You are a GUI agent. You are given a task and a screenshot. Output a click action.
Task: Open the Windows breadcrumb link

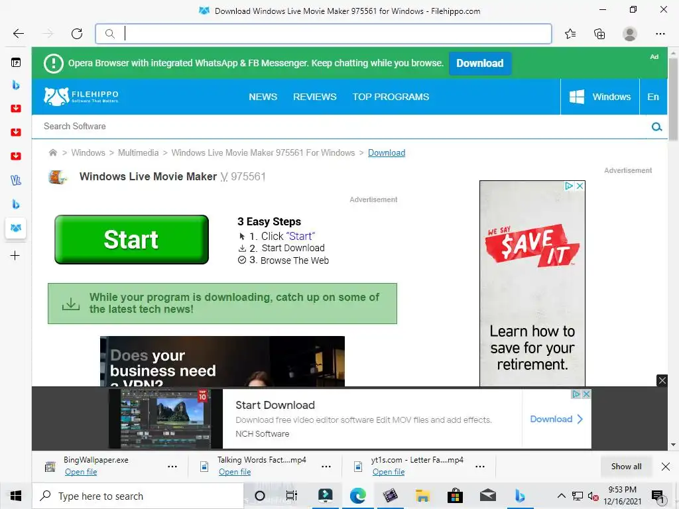point(88,153)
